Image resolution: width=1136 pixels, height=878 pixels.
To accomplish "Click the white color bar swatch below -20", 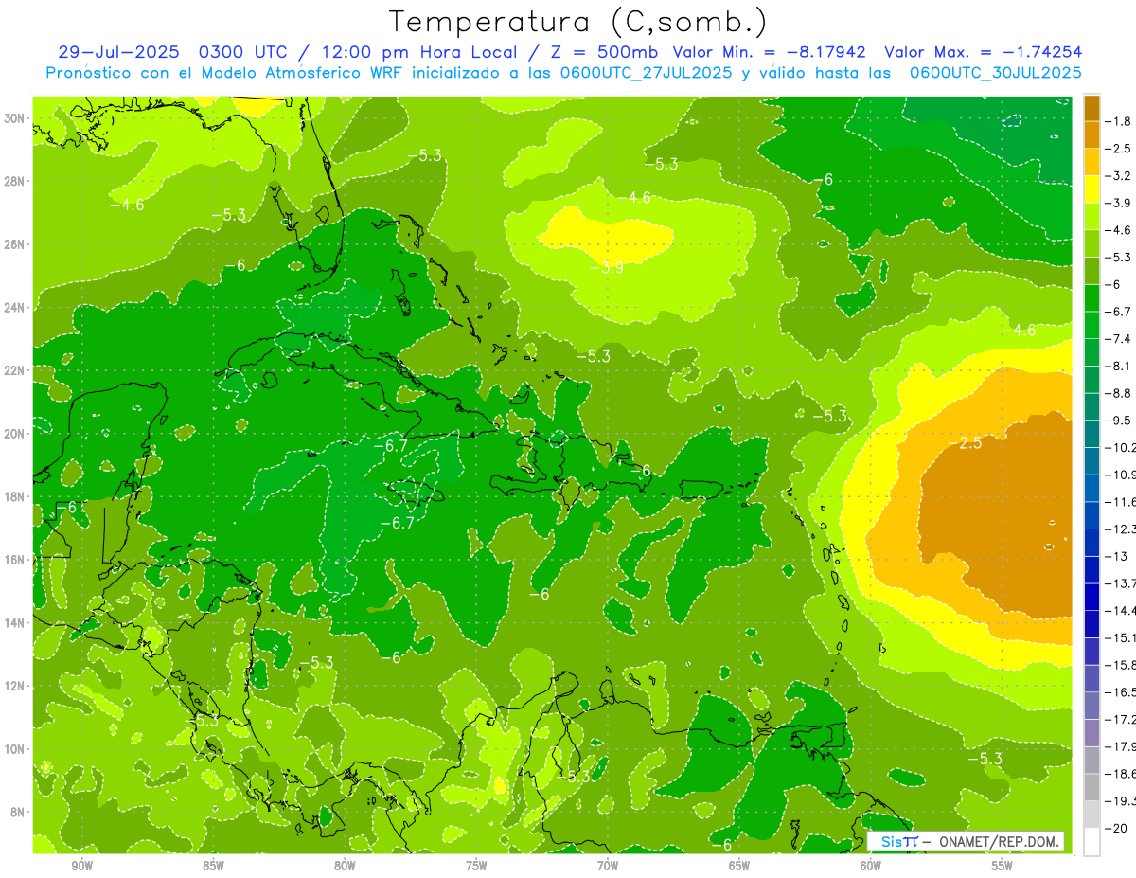I will 1092,841.
